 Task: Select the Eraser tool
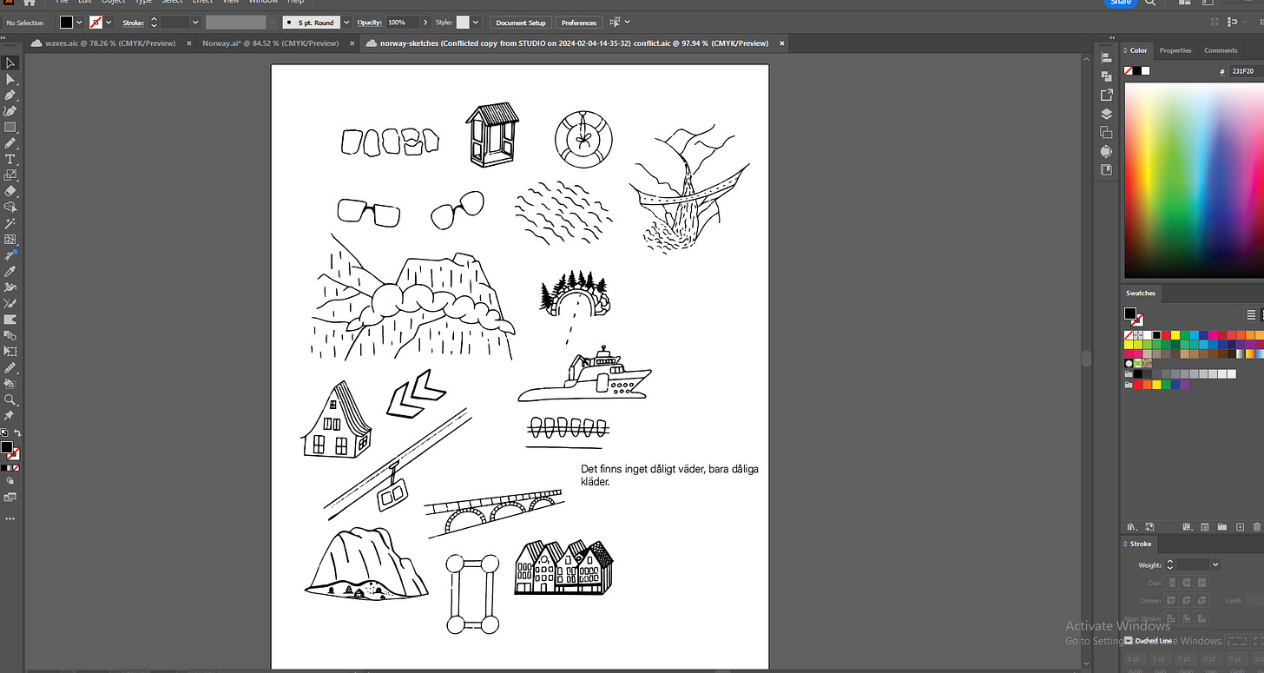click(10, 191)
